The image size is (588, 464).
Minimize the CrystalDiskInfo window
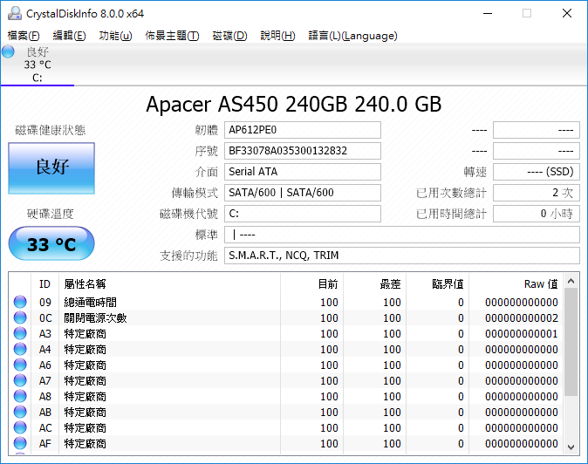point(488,13)
